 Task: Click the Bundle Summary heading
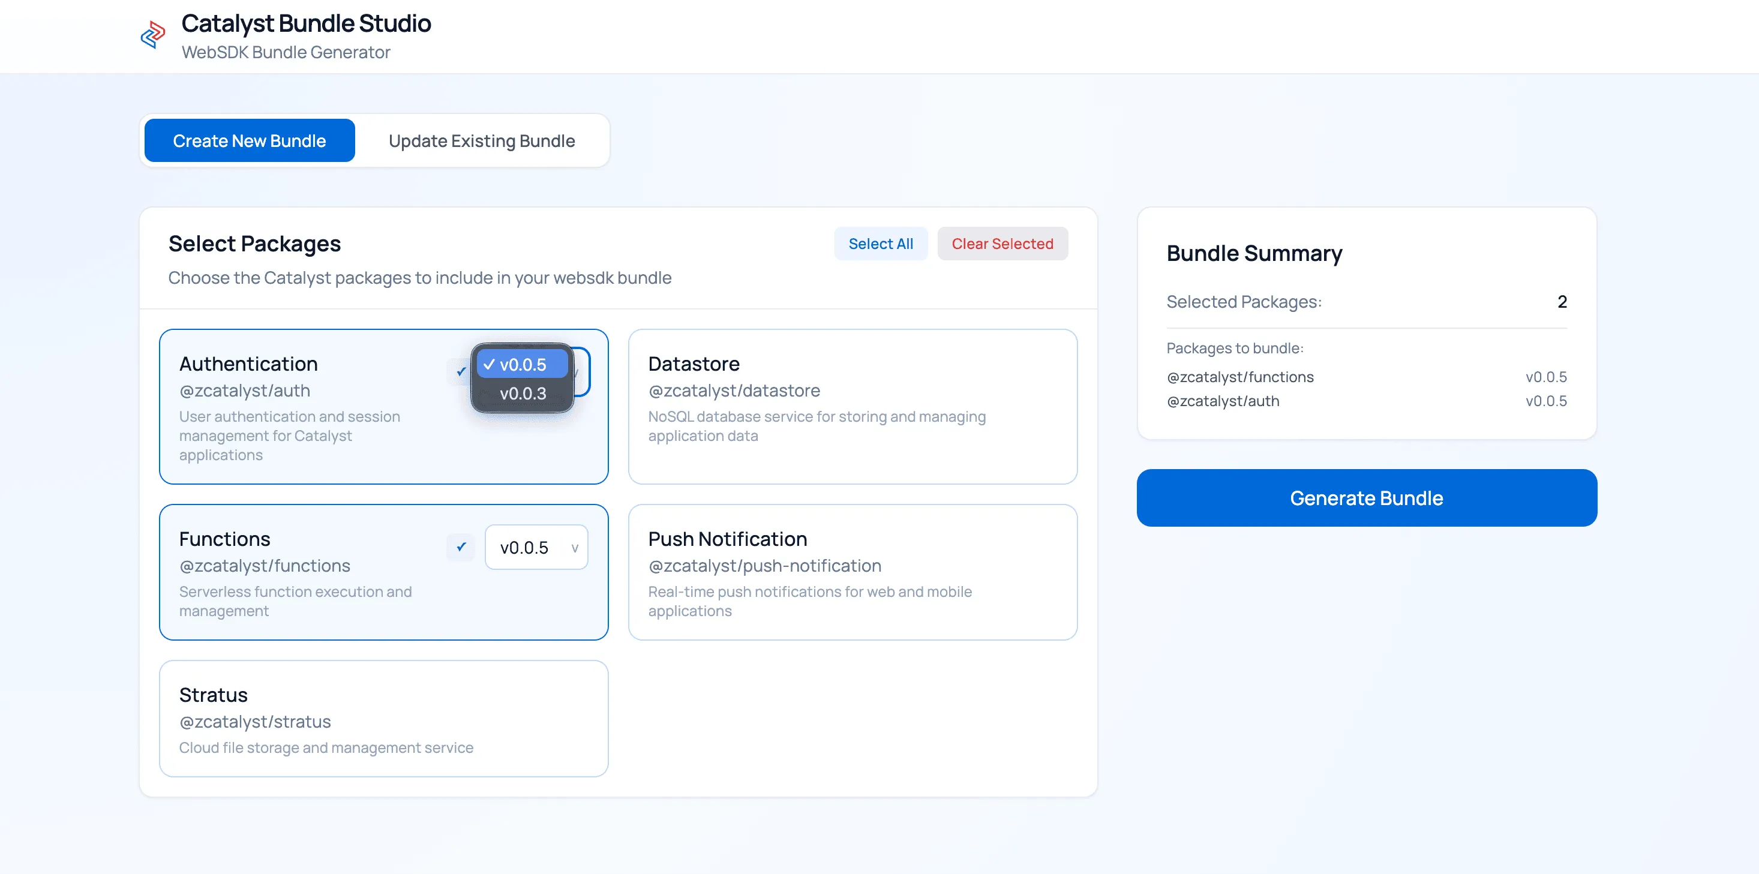(1254, 253)
